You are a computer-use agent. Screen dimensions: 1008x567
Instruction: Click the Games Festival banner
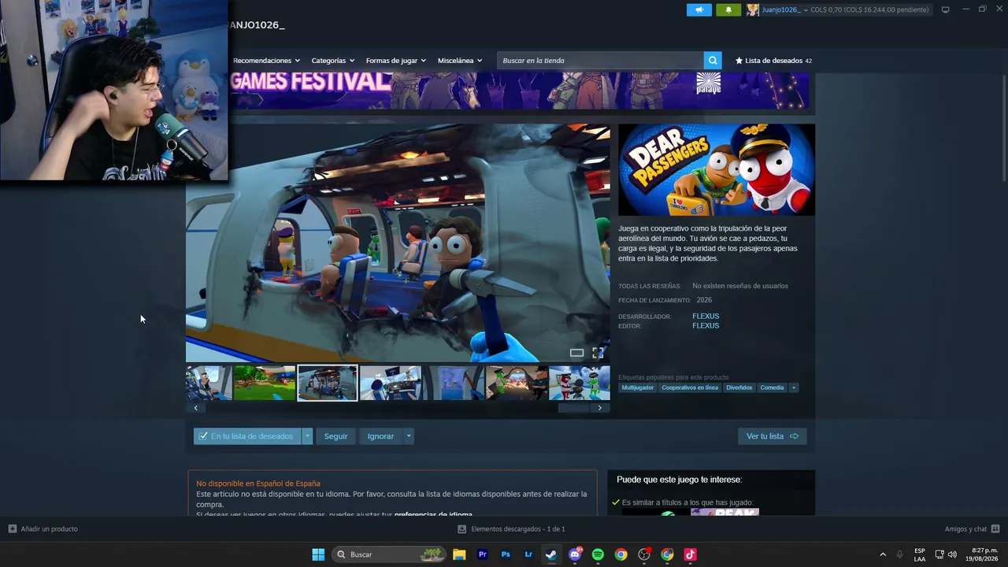click(520, 91)
